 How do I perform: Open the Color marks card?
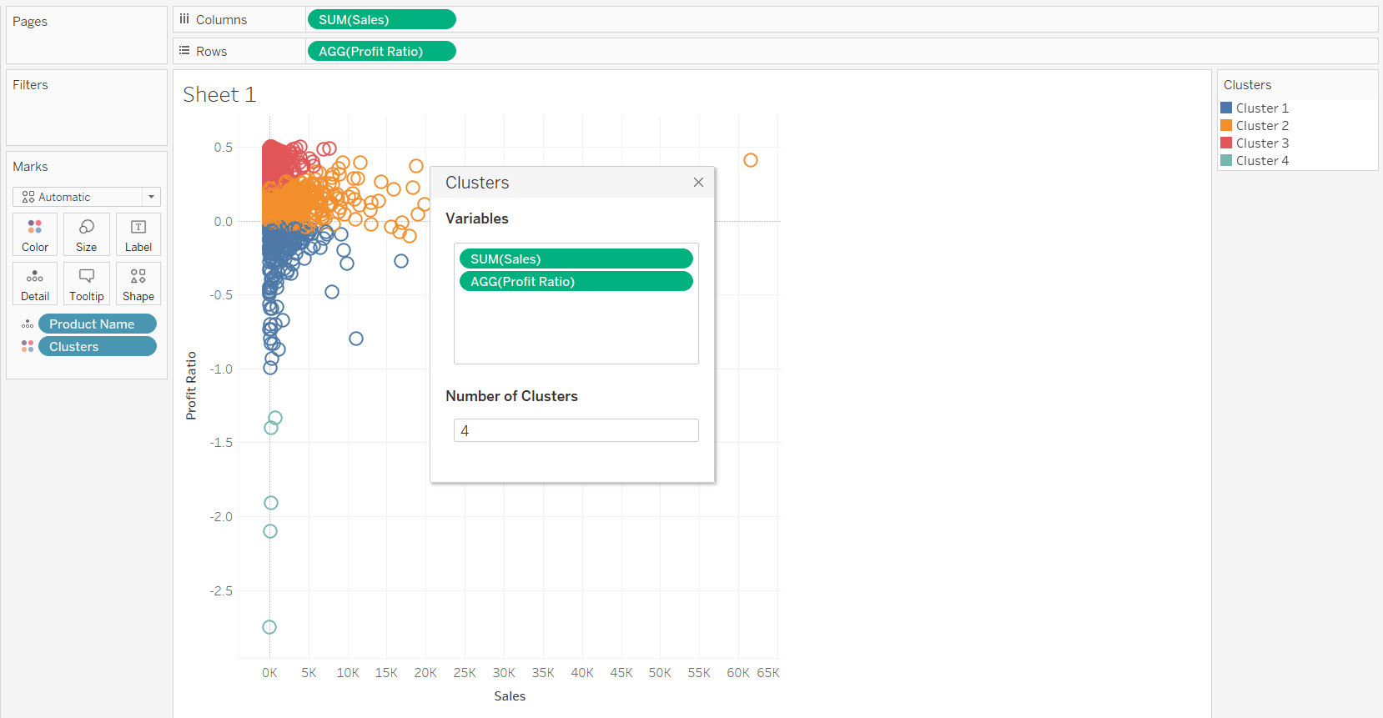(x=35, y=234)
